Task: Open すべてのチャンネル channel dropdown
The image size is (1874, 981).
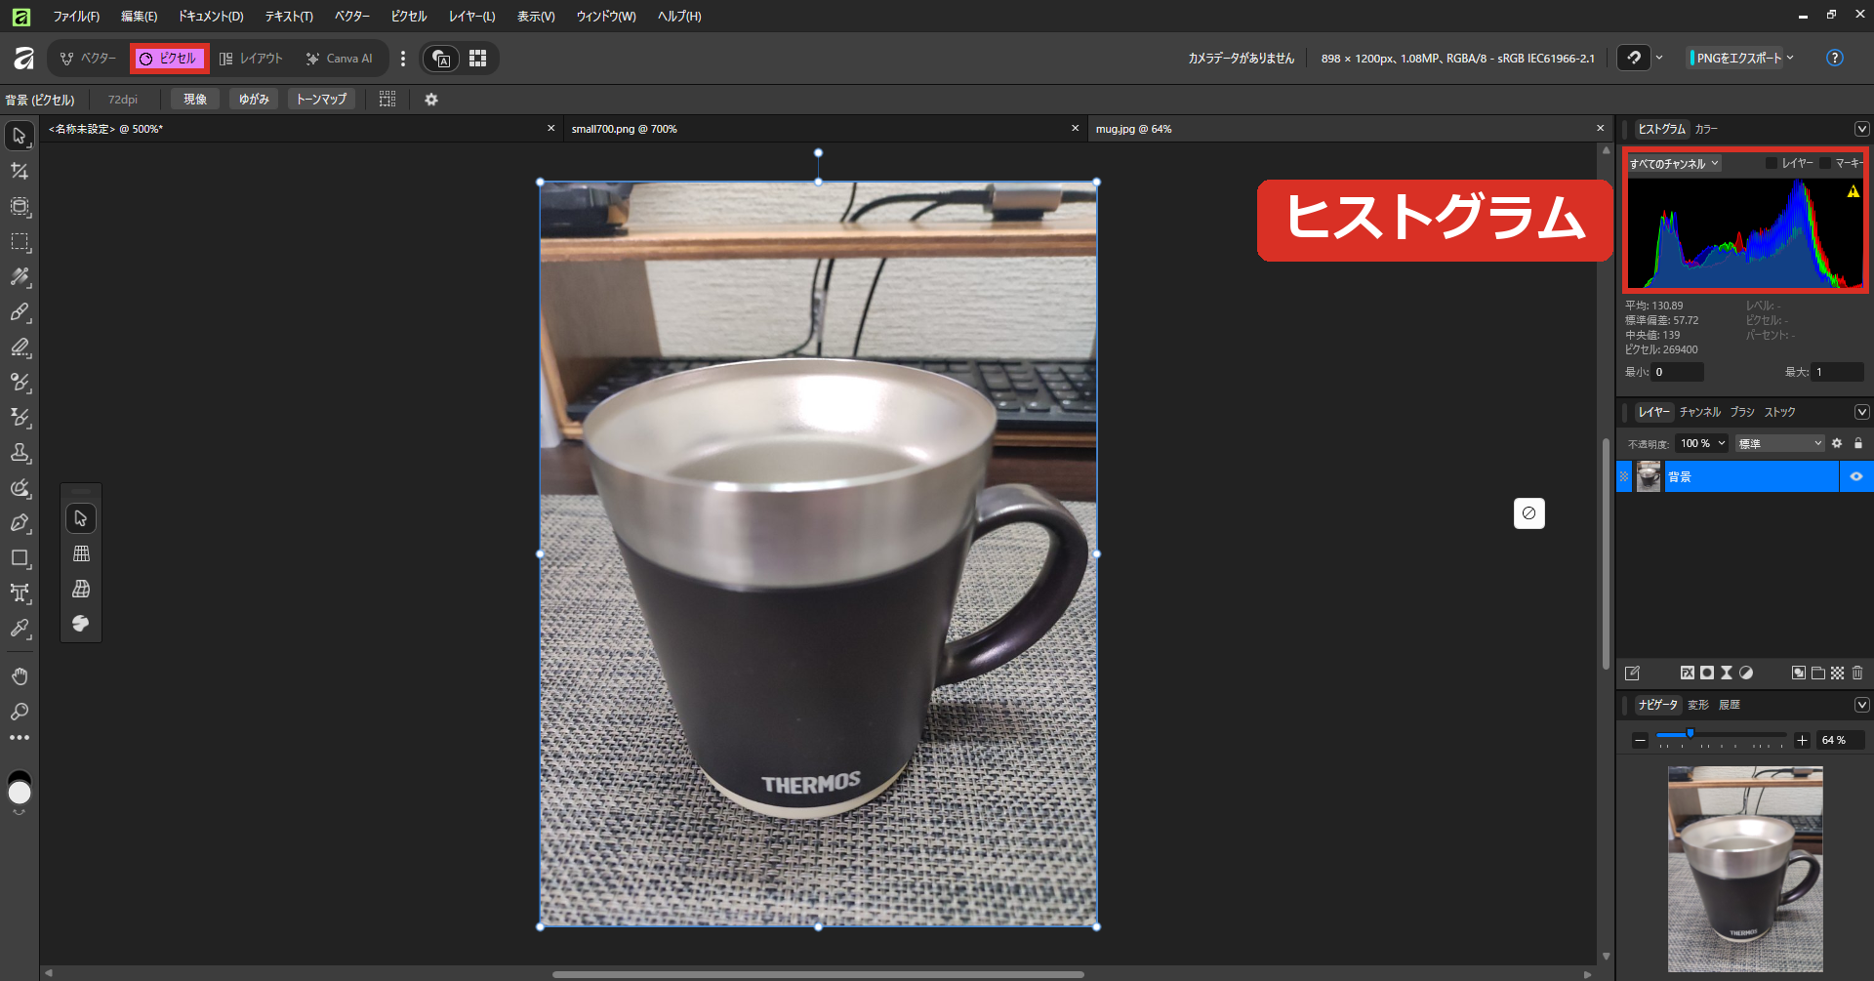Action: [1674, 163]
